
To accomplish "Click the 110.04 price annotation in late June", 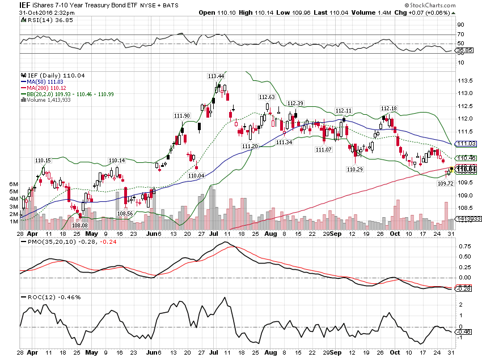I will click(196, 176).
